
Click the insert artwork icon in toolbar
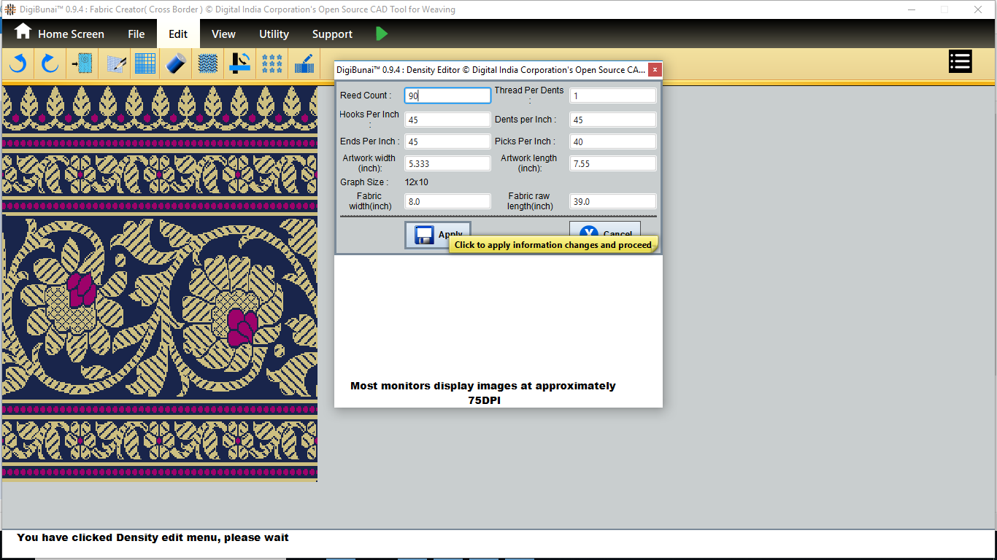[x=82, y=64]
